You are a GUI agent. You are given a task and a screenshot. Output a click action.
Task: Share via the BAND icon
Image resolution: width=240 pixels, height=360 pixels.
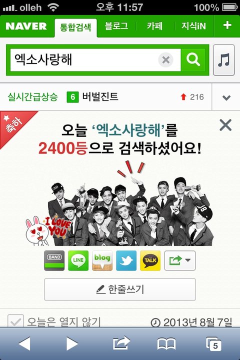click(54, 260)
